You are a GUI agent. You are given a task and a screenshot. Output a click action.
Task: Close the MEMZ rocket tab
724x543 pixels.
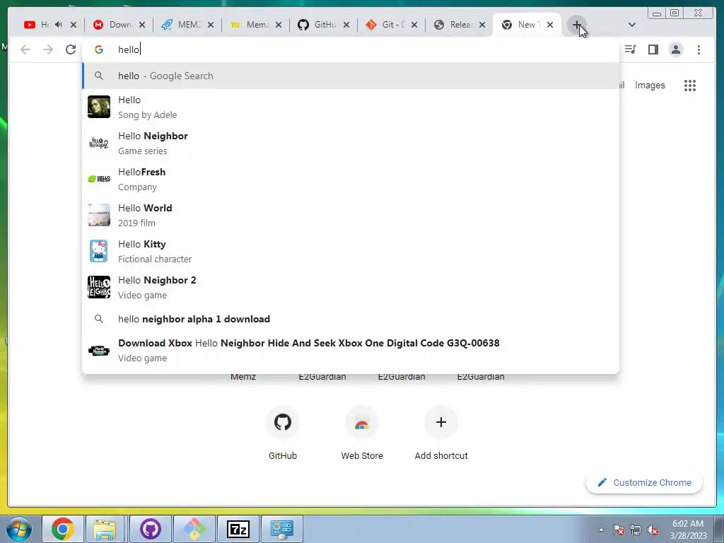tap(211, 25)
